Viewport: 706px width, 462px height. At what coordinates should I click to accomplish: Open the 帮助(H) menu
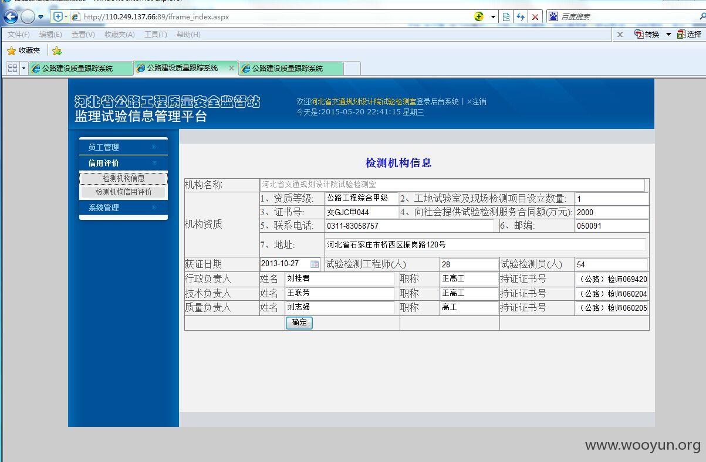(x=188, y=35)
